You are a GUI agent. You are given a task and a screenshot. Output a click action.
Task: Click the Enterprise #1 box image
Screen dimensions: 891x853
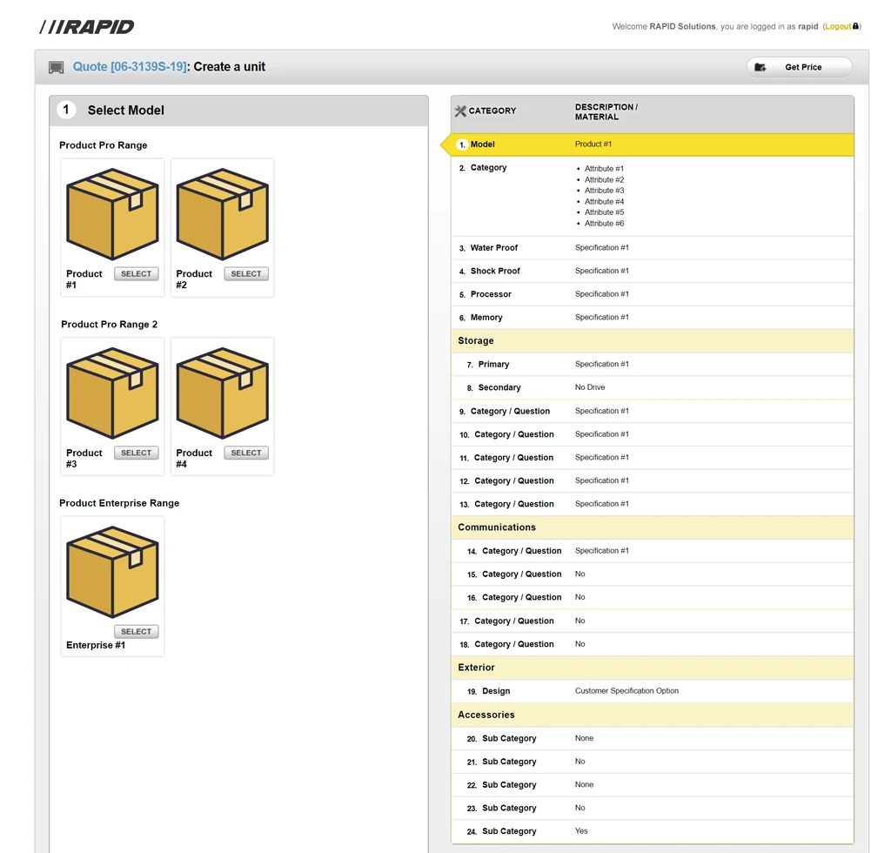pyautogui.click(x=112, y=572)
